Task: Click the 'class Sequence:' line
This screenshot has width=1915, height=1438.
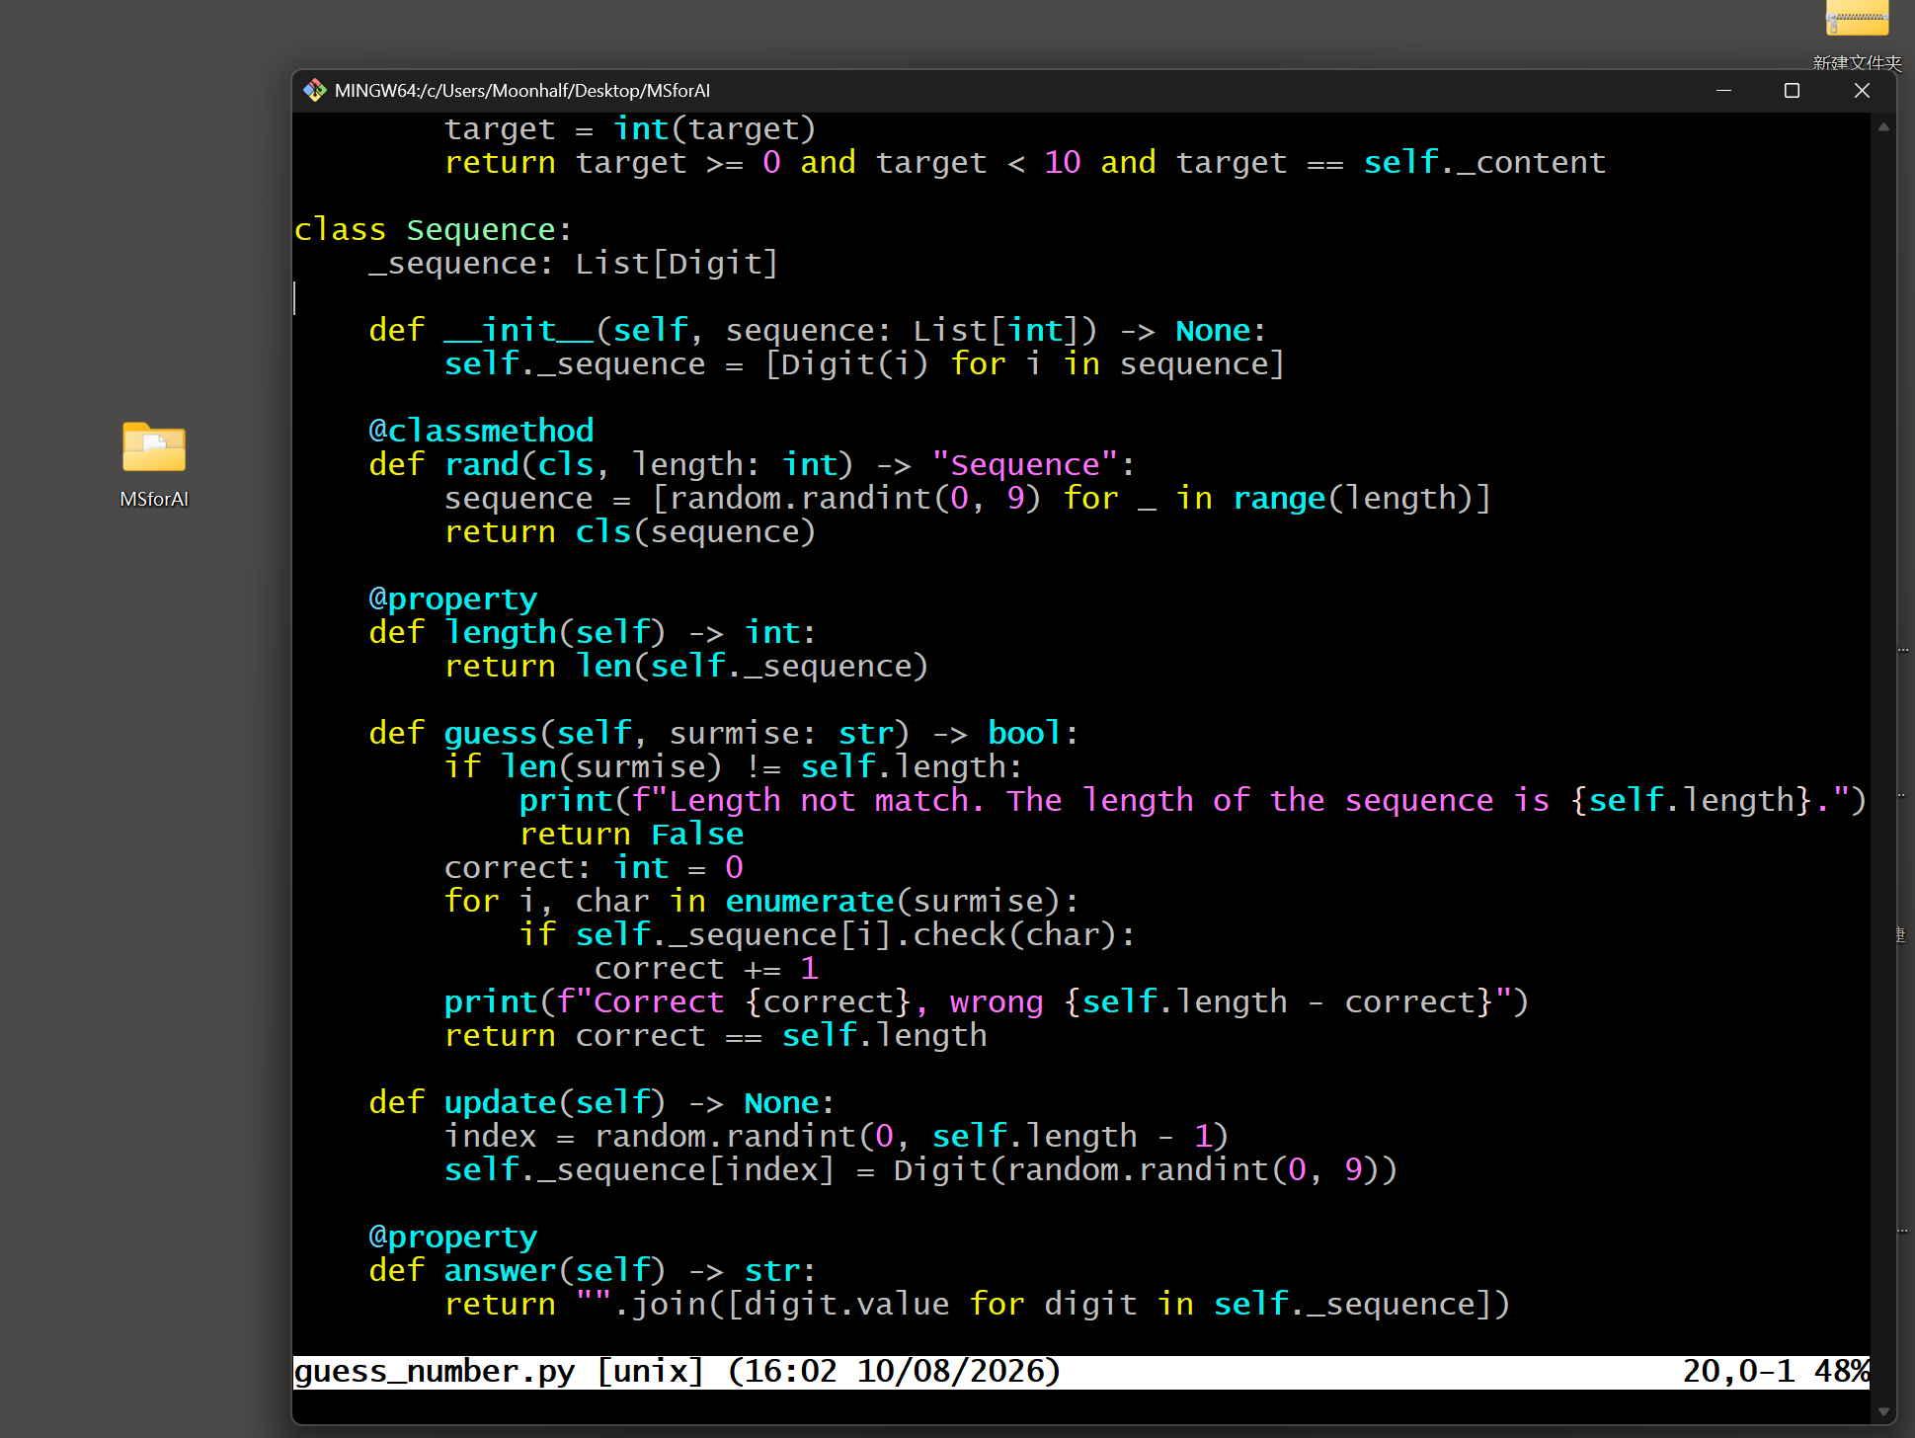Action: 433,229
